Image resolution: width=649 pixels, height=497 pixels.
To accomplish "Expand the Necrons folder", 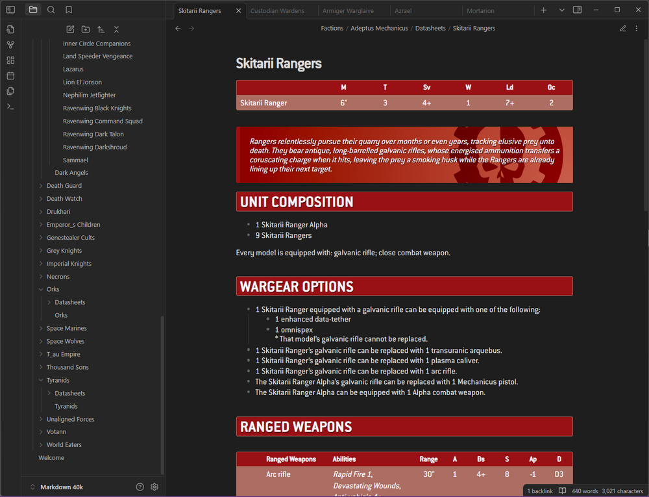I will pyautogui.click(x=58, y=277).
